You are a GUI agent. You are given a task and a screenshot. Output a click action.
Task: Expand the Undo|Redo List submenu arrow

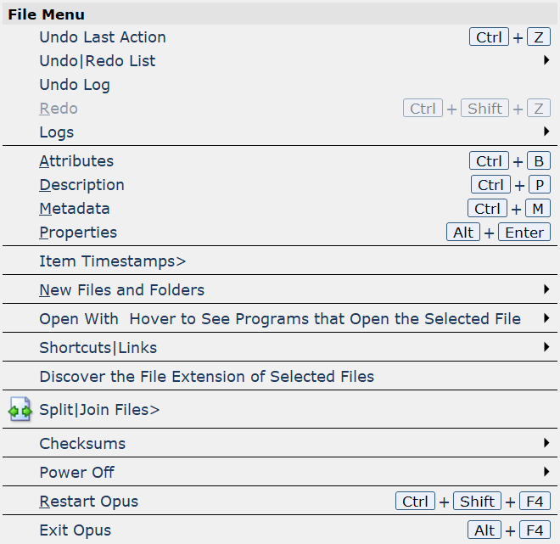coord(546,60)
